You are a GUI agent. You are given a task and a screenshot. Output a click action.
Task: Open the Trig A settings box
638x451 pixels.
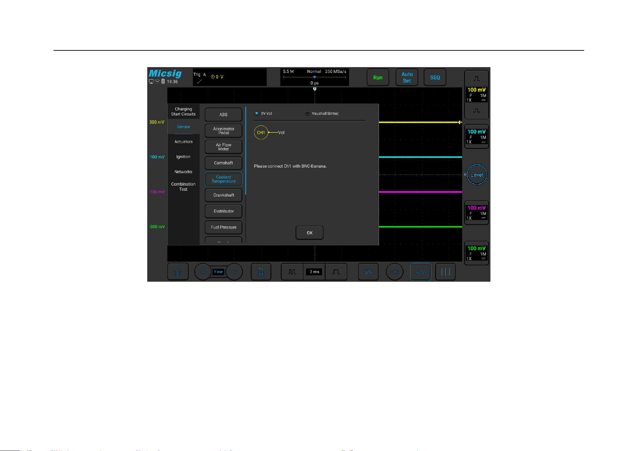[x=230, y=77]
